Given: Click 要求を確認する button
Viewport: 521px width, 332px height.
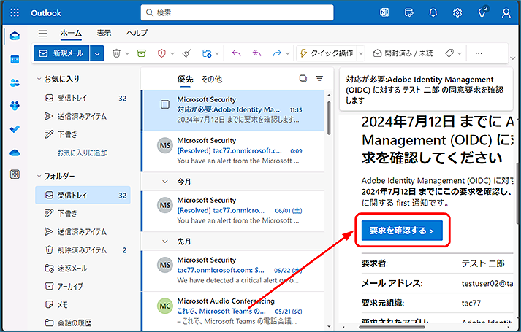Looking at the screenshot, I should click(x=402, y=231).
